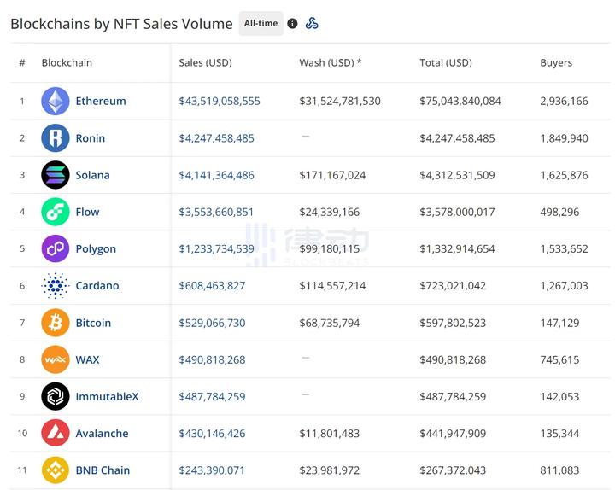Open the All-time period selector
The image size is (615, 490).
point(261,24)
